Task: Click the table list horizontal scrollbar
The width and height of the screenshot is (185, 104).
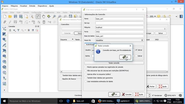Action: coord(114,72)
